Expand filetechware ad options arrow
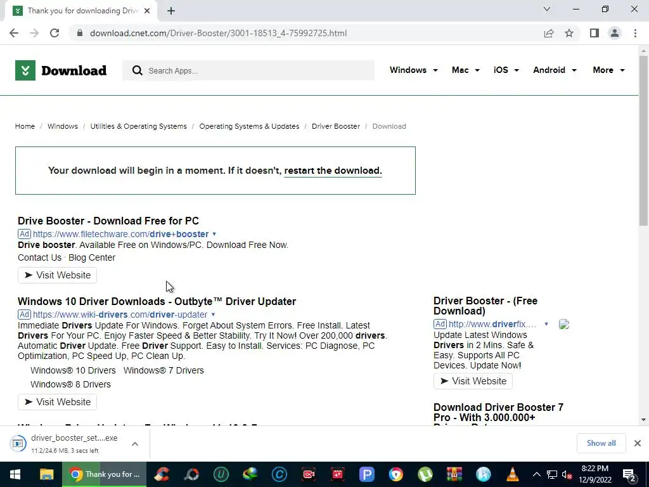This screenshot has height=487, width=649. tap(214, 234)
